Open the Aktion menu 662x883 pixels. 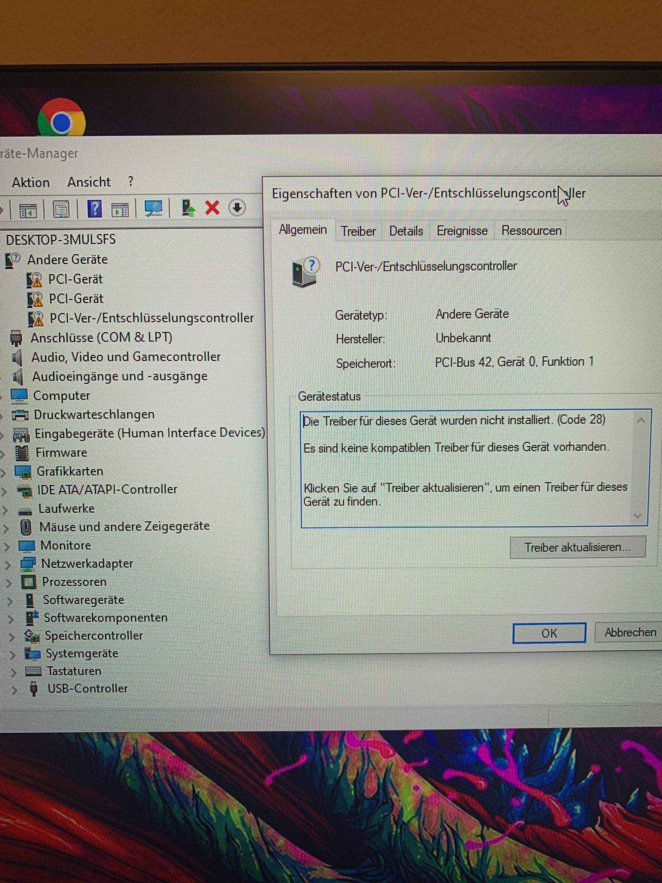point(31,182)
